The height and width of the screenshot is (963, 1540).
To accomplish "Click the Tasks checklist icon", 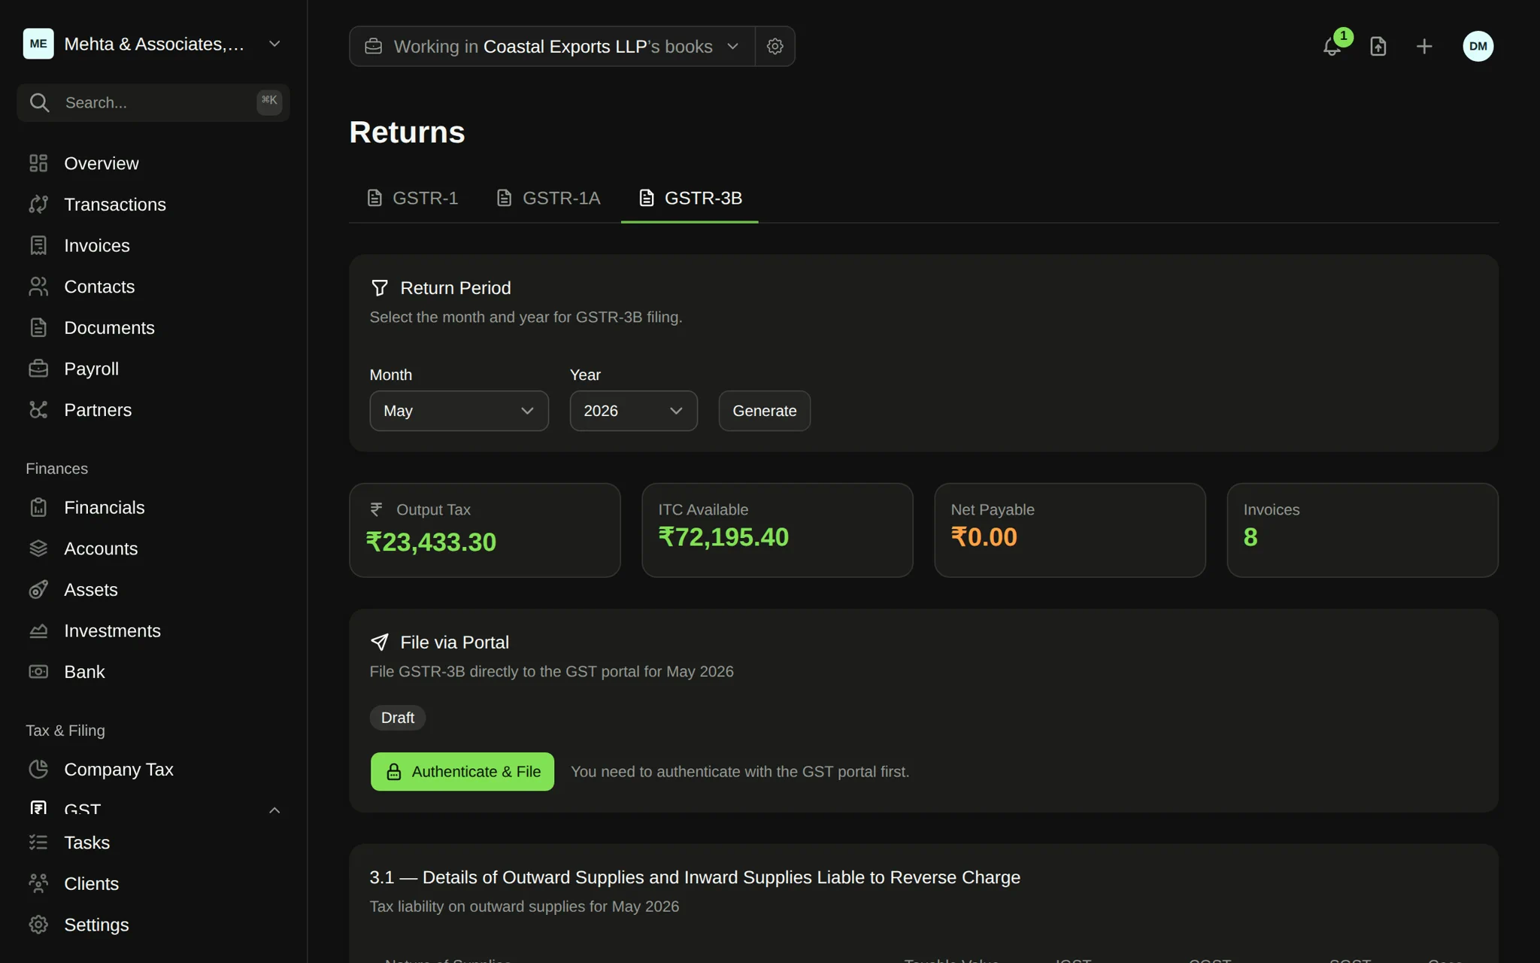I will (x=38, y=843).
